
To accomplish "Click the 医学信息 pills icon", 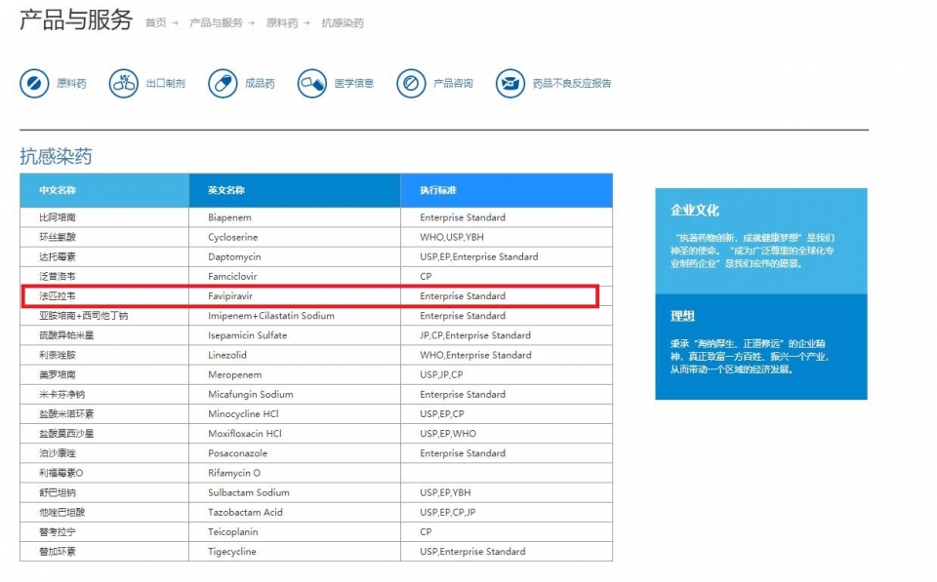I will coord(312,83).
